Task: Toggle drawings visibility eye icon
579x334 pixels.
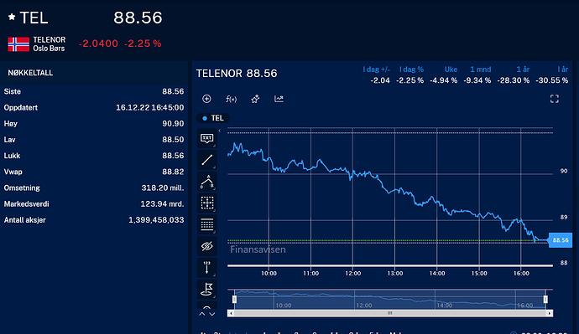Action: (206, 246)
